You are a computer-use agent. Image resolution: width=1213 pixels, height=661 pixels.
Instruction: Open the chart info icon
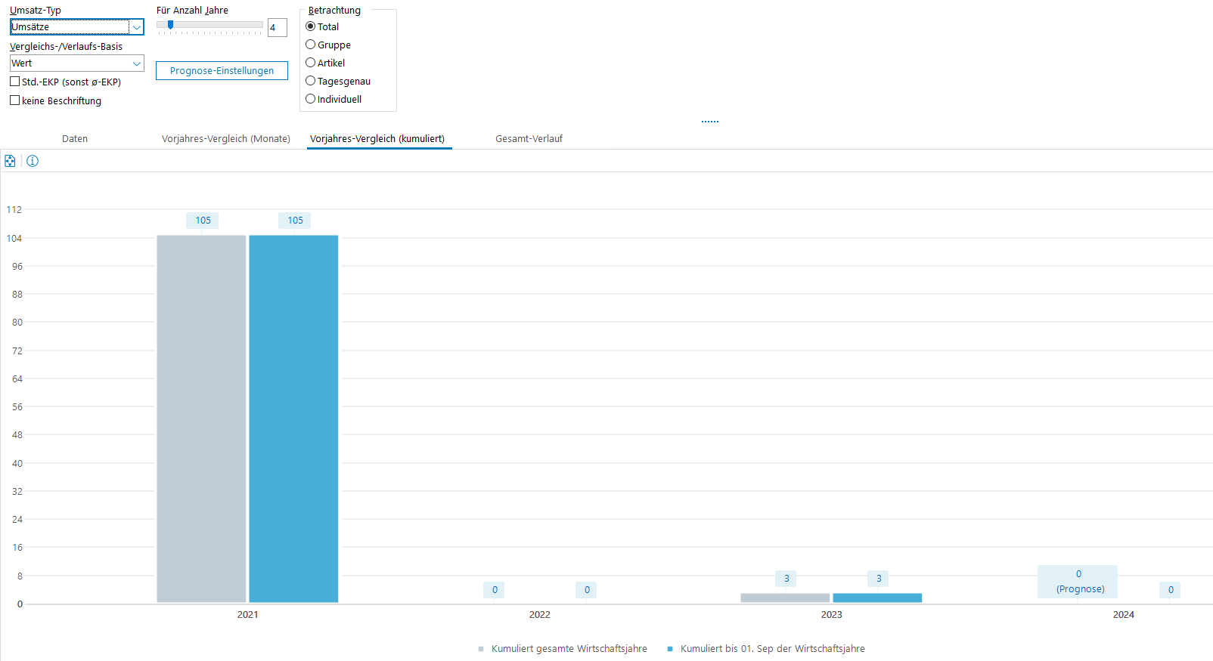33,161
